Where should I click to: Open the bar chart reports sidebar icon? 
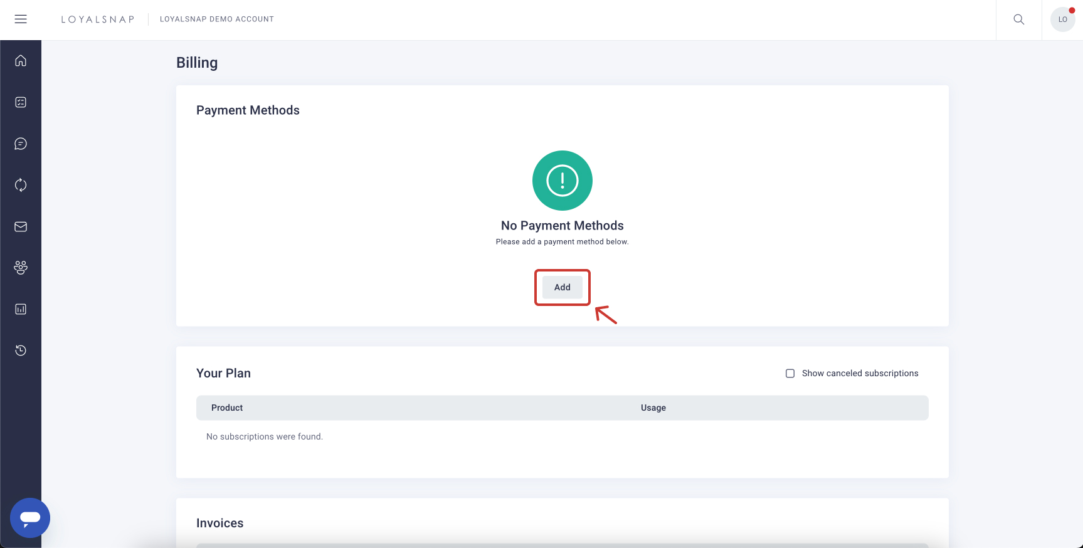[21, 309]
